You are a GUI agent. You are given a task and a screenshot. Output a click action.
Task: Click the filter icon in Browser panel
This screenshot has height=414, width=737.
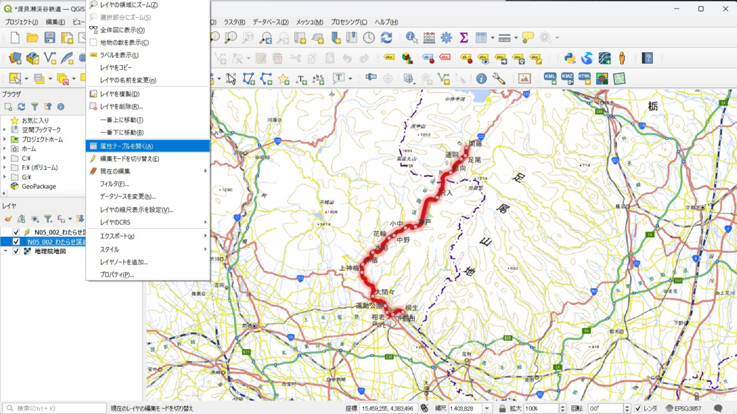[x=35, y=107]
